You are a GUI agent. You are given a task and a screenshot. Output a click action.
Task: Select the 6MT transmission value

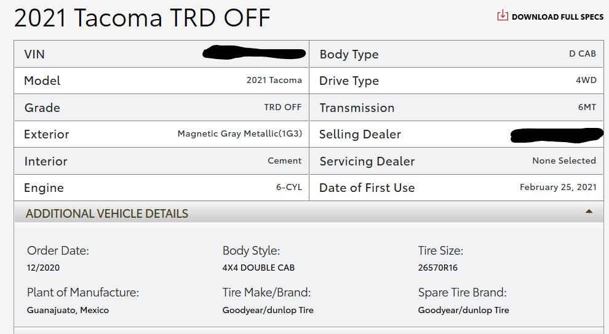(587, 107)
